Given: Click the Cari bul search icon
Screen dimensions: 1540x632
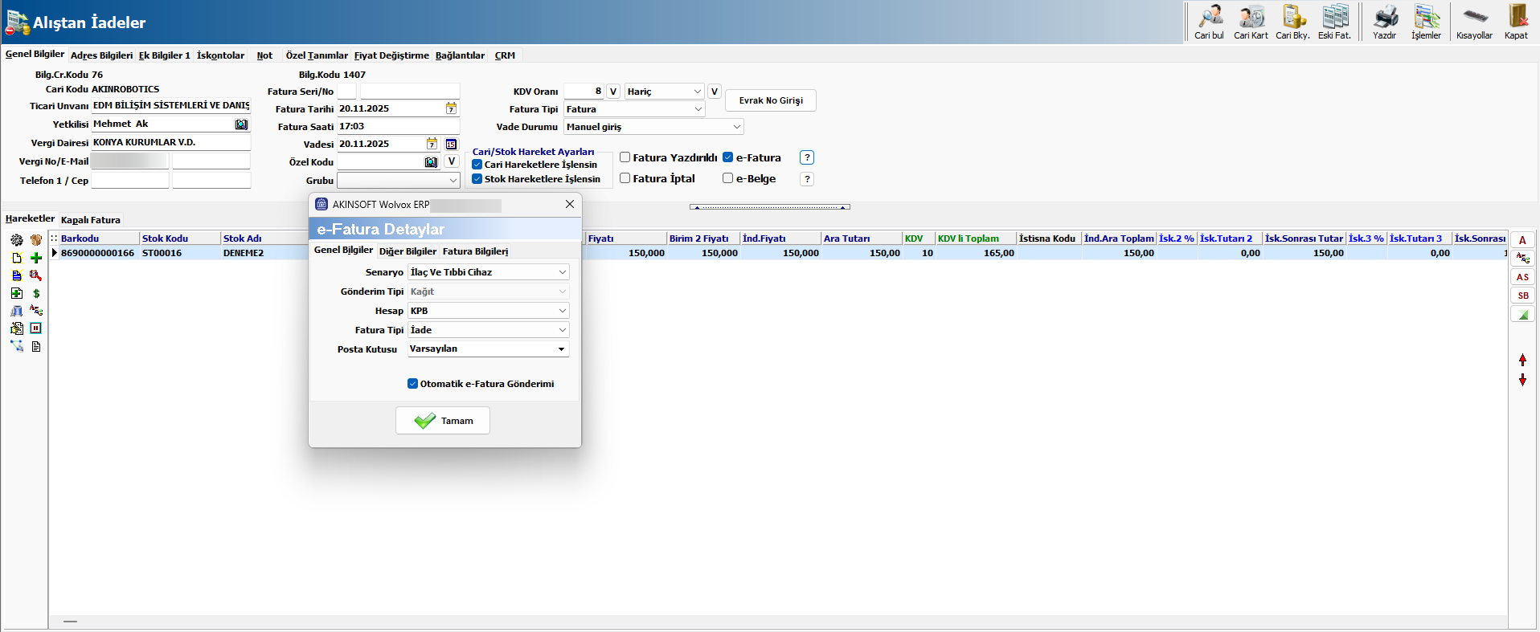Looking at the screenshot, I should pos(1209,18).
